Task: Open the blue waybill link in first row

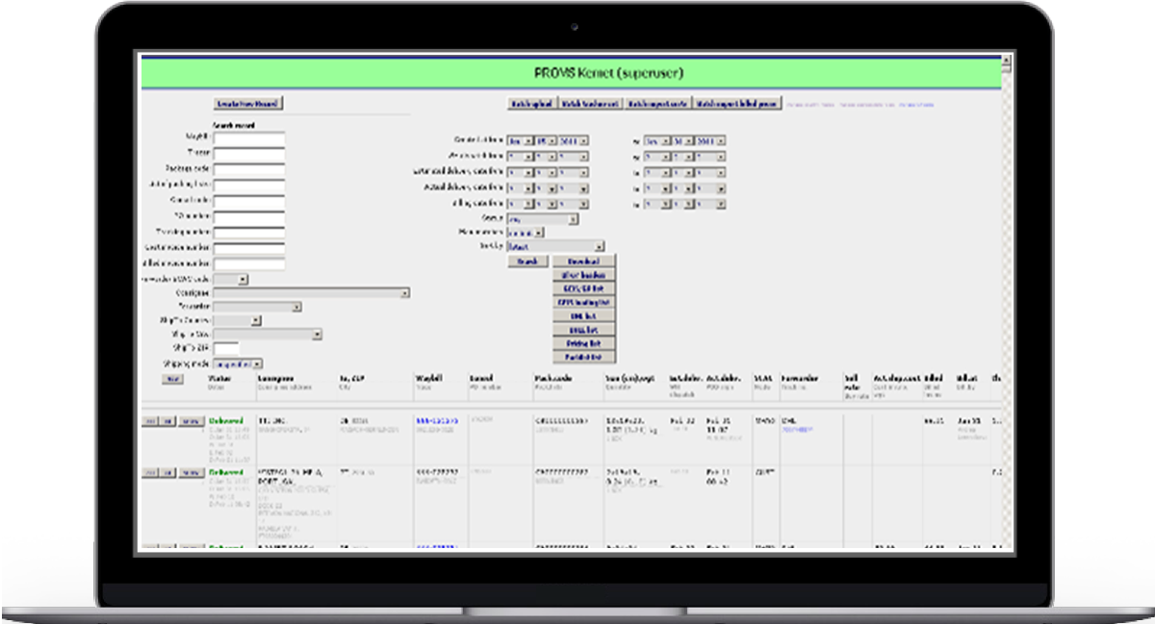Action: [x=437, y=421]
